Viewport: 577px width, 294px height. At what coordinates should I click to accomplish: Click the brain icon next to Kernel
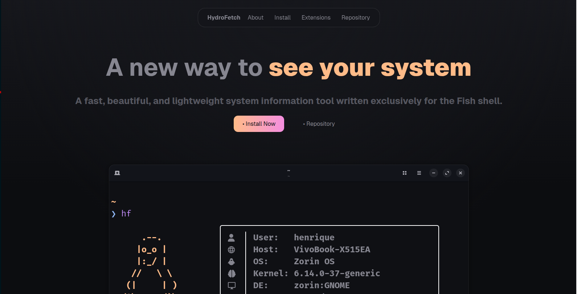click(232, 273)
